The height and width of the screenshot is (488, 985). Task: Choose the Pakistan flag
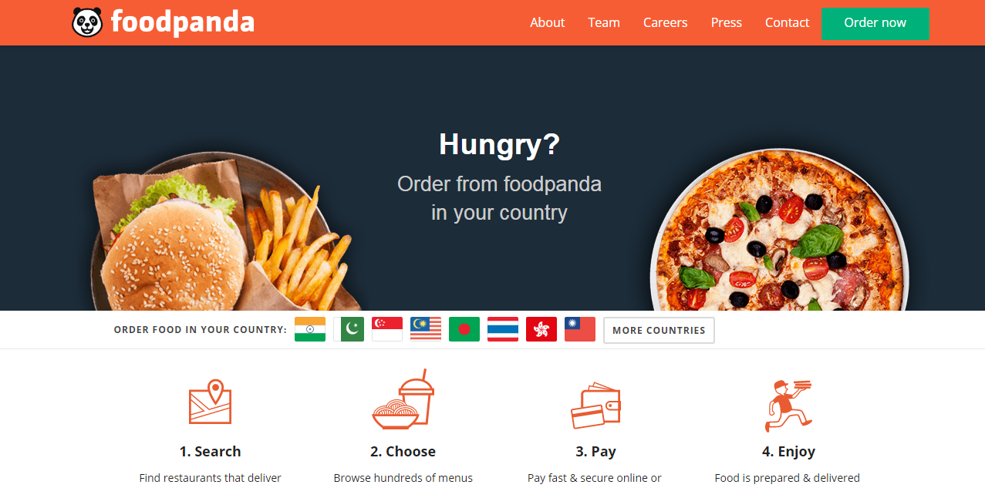coord(349,329)
